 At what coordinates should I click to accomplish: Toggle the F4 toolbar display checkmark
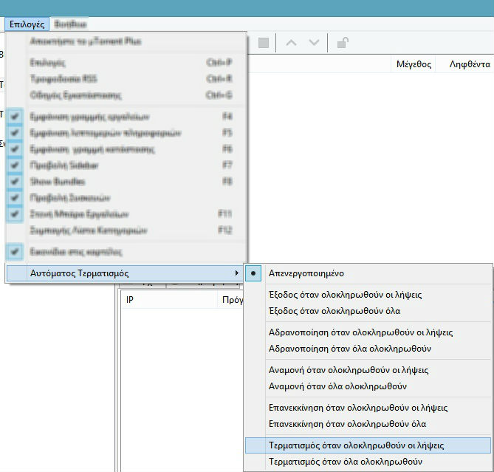click(x=15, y=117)
